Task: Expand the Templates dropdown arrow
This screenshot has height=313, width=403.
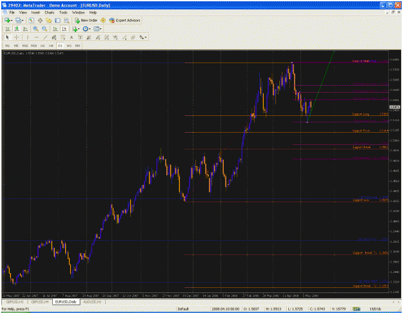Action: point(101,29)
